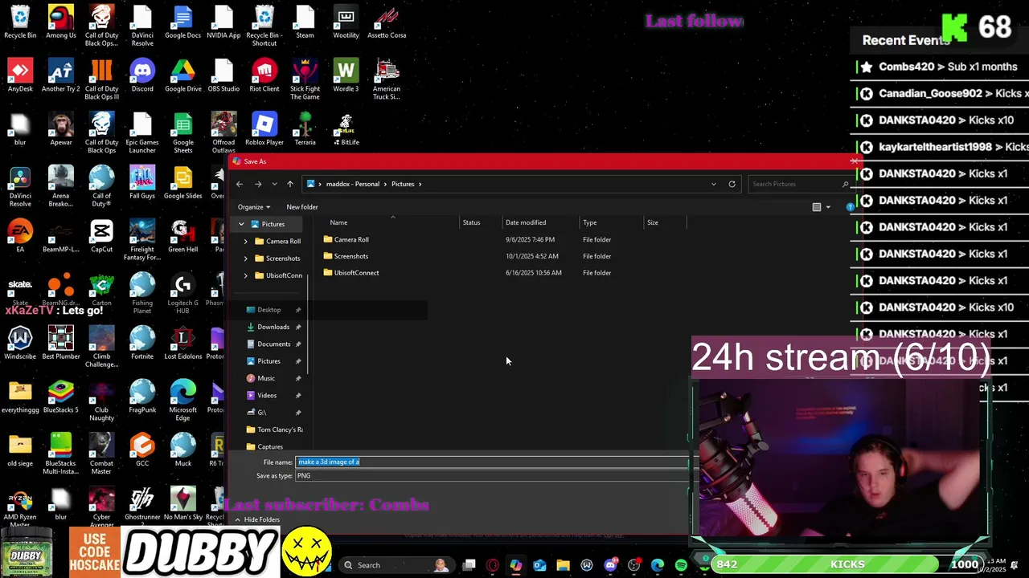Viewport: 1029px width, 578px height.
Task: Open the change view options dropdown
Action: [828, 207]
